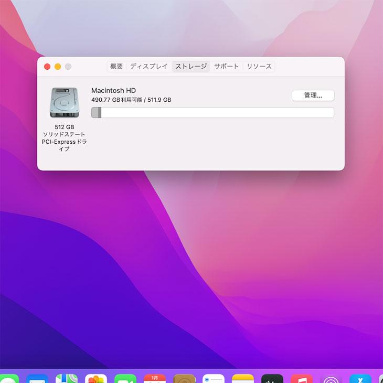Click the Macintosh HD volume name
This screenshot has width=383, height=383.
click(x=113, y=91)
